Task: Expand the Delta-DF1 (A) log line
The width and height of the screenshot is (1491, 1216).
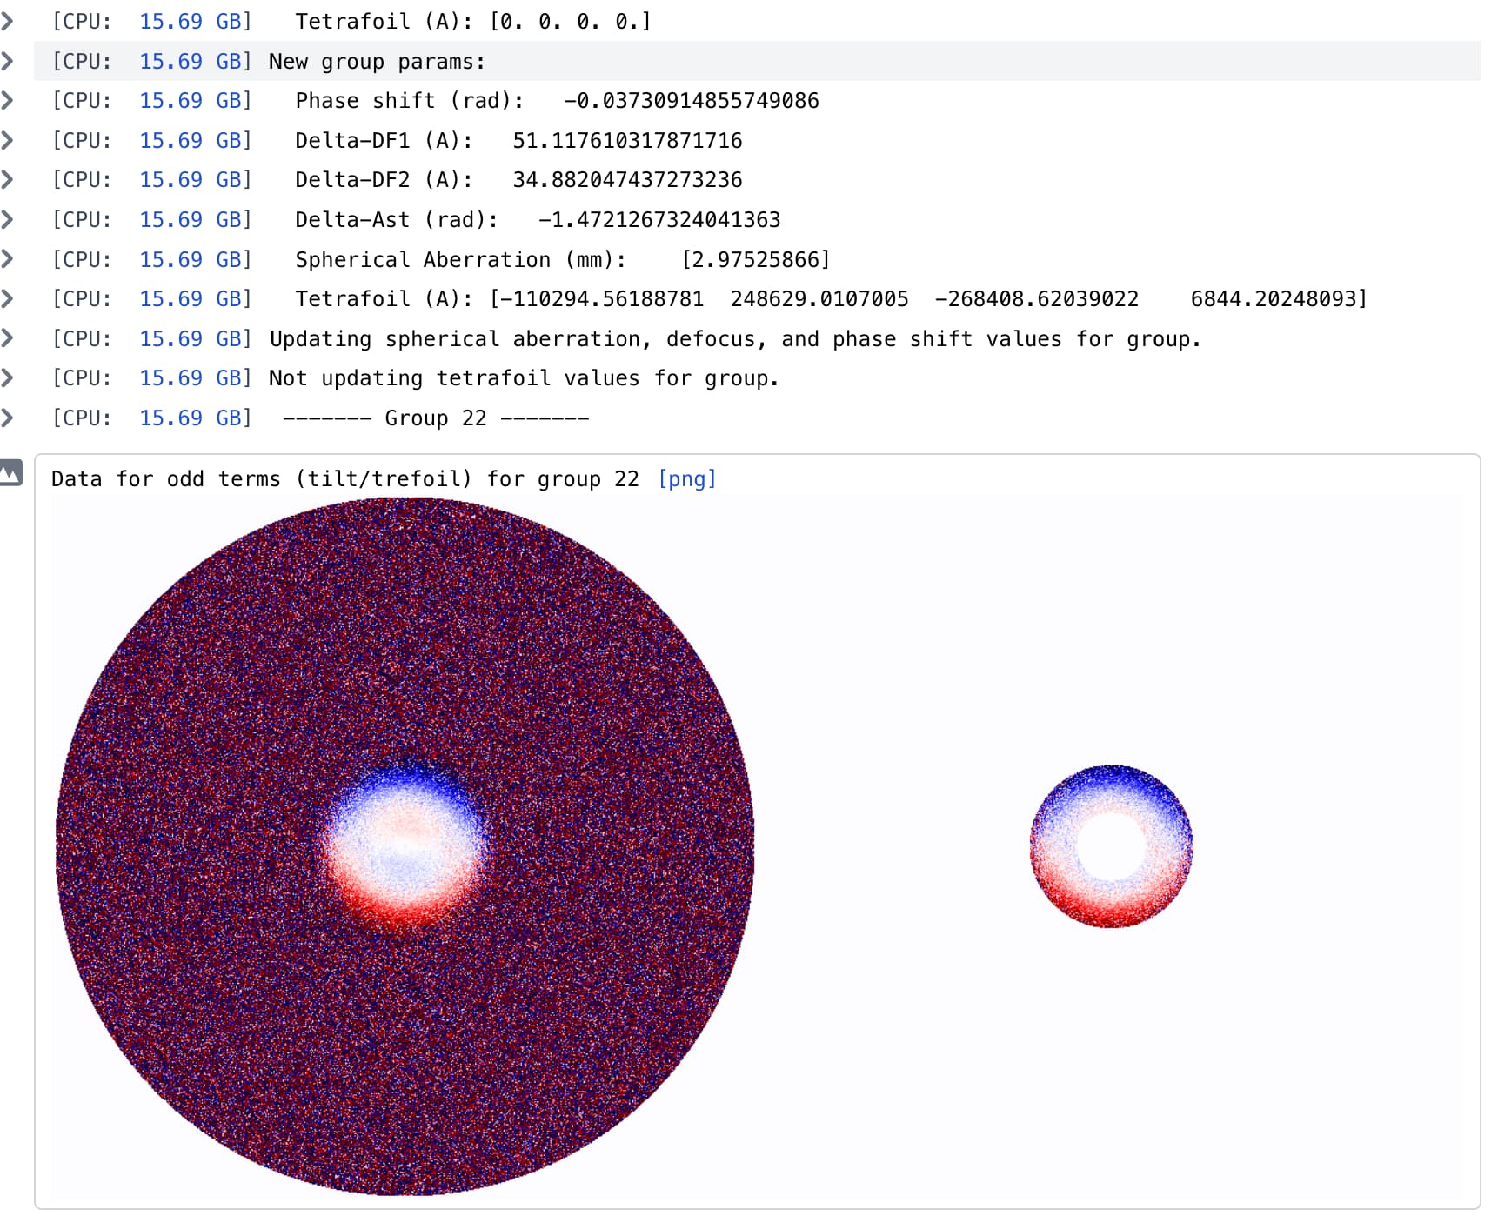Action: 8,140
